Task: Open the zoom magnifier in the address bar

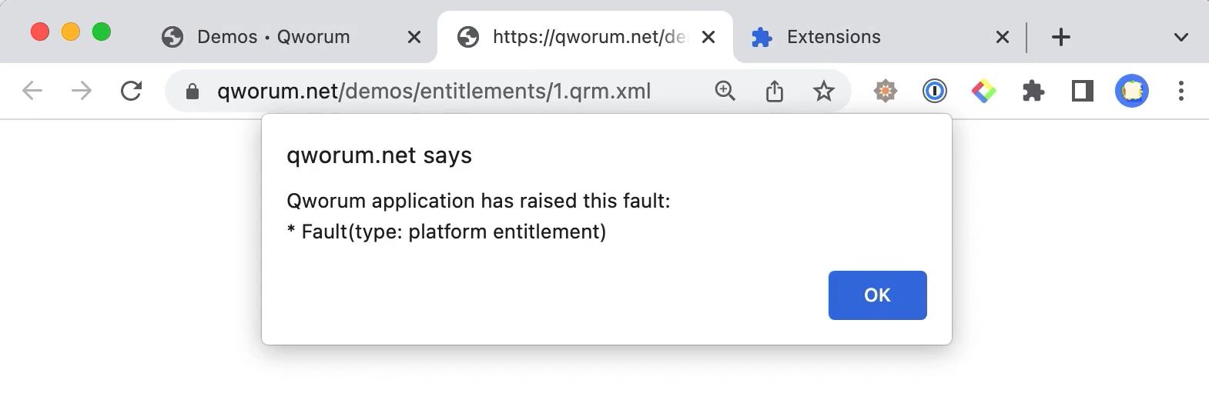Action: click(725, 91)
